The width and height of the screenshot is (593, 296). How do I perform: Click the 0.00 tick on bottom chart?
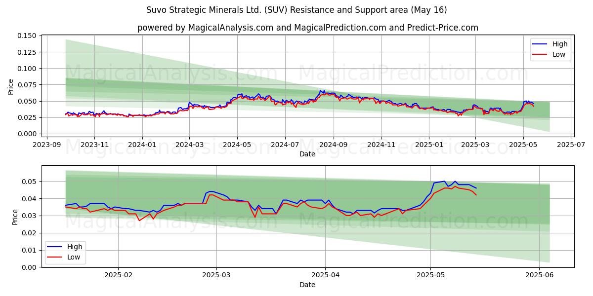coord(30,267)
